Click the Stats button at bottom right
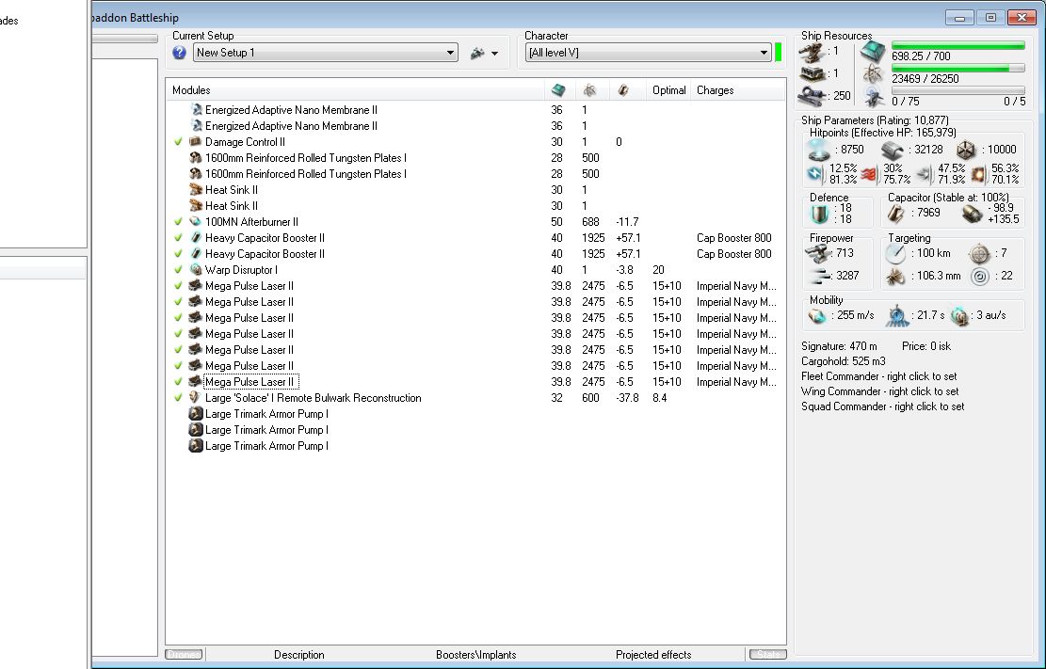The image size is (1046, 669). [768, 655]
